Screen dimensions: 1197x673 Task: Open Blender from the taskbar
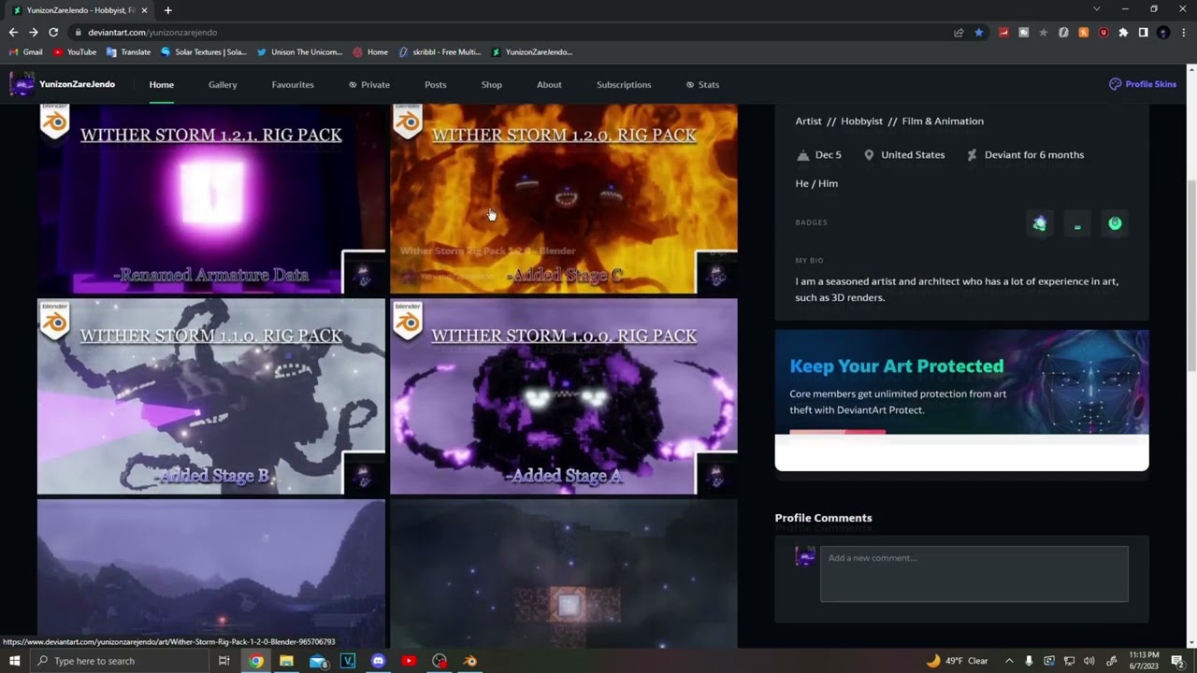click(470, 661)
